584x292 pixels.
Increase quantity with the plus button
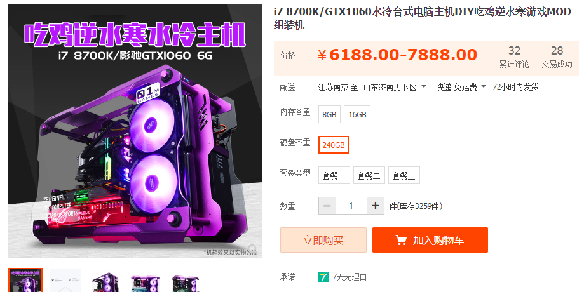pyautogui.click(x=376, y=206)
